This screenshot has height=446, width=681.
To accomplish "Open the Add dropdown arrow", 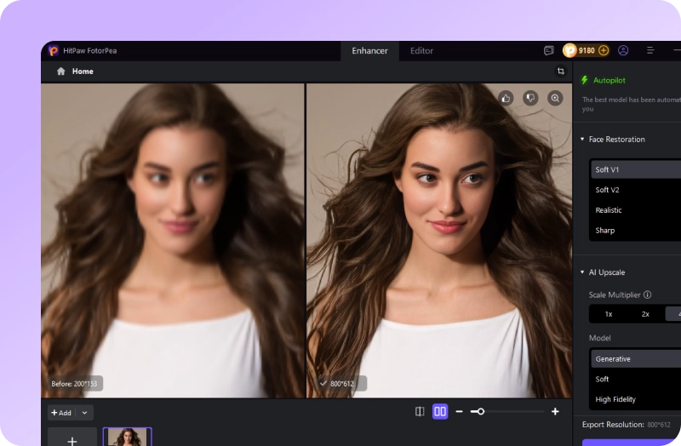I will 84,413.
